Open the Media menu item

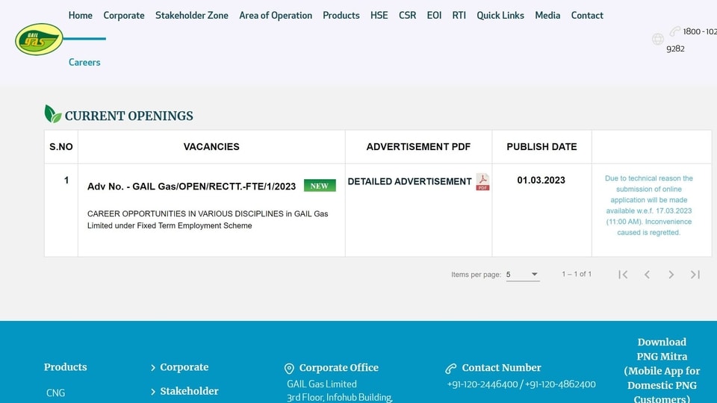tap(547, 16)
